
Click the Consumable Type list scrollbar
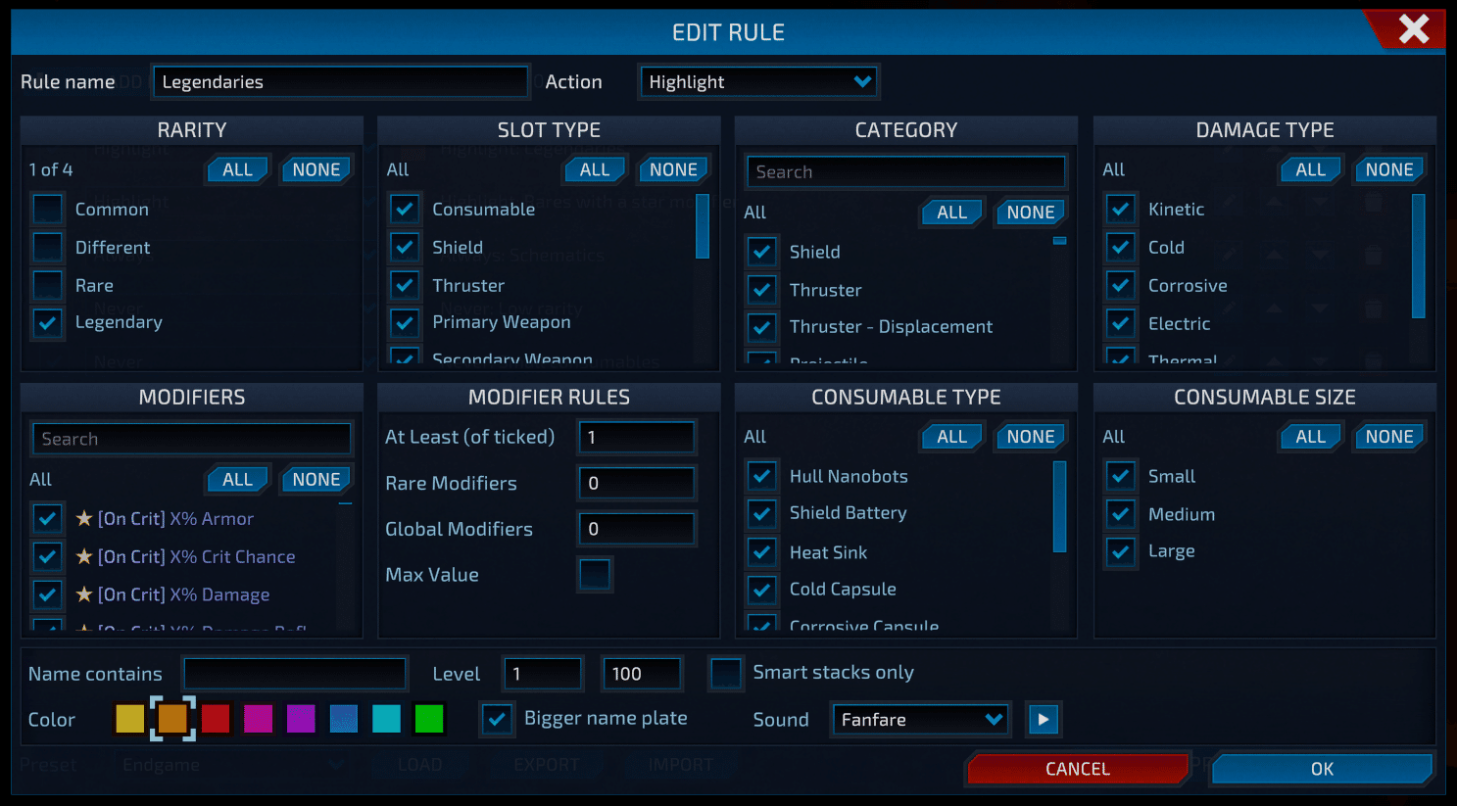(x=1059, y=507)
